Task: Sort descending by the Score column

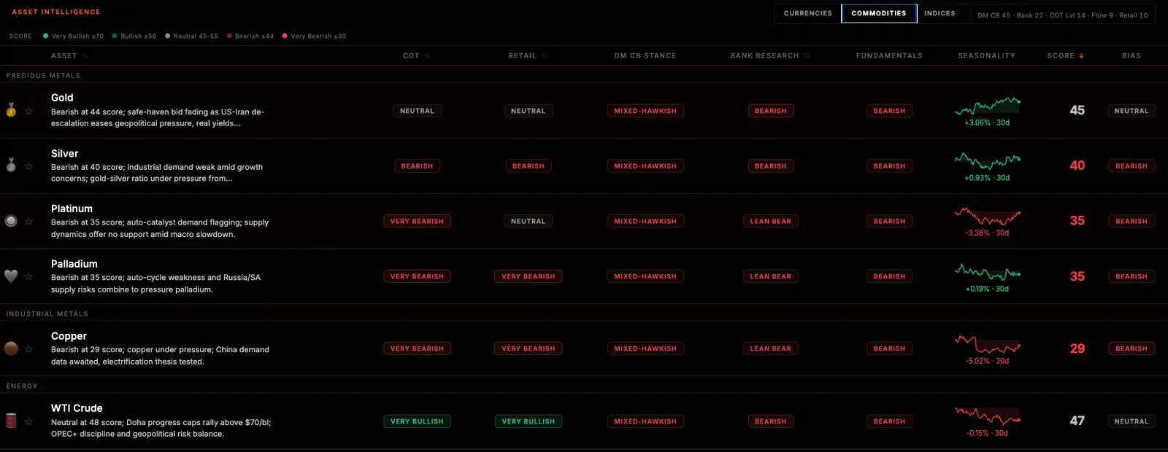Action: pos(1081,55)
